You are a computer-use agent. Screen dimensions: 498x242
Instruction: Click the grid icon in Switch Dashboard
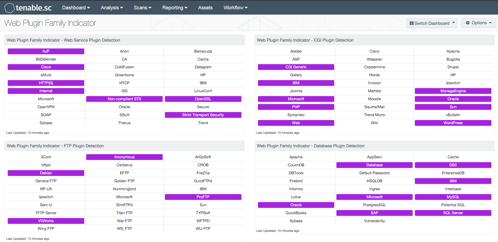tap(412, 23)
